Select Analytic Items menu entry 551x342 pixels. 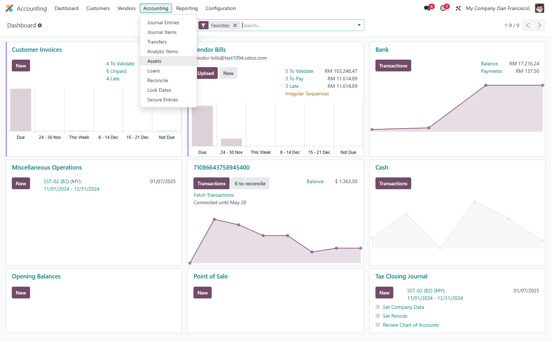(168, 51)
